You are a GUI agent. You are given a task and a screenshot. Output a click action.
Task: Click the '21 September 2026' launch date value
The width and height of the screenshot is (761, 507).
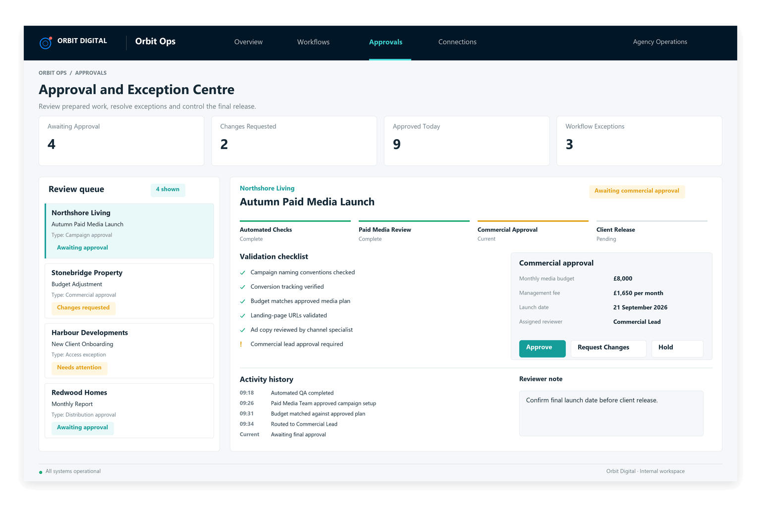coord(640,307)
